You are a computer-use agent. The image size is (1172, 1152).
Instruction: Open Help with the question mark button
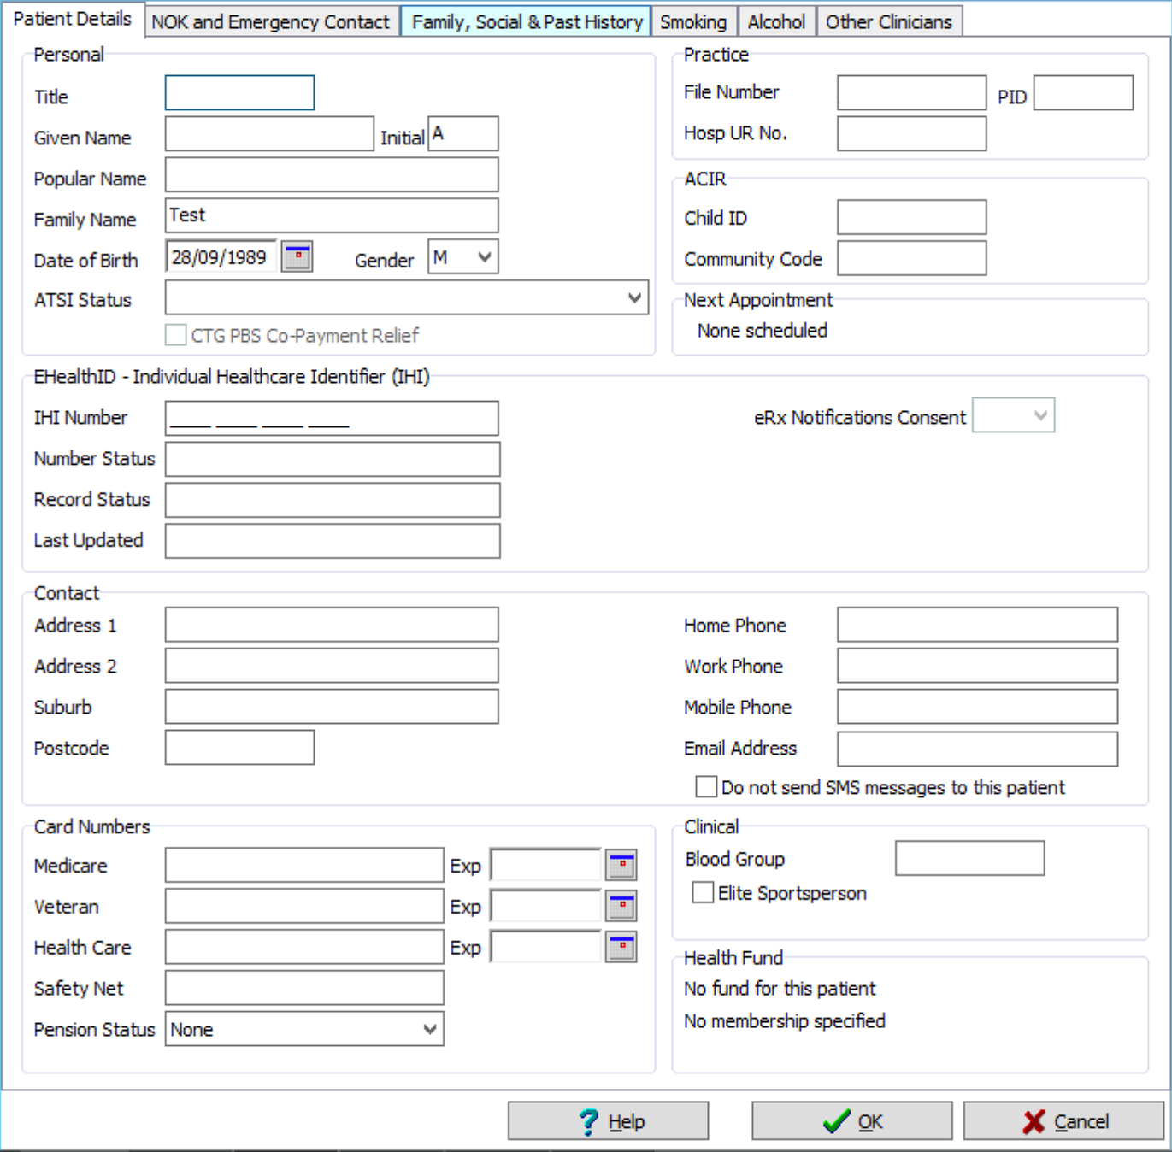coord(608,1120)
